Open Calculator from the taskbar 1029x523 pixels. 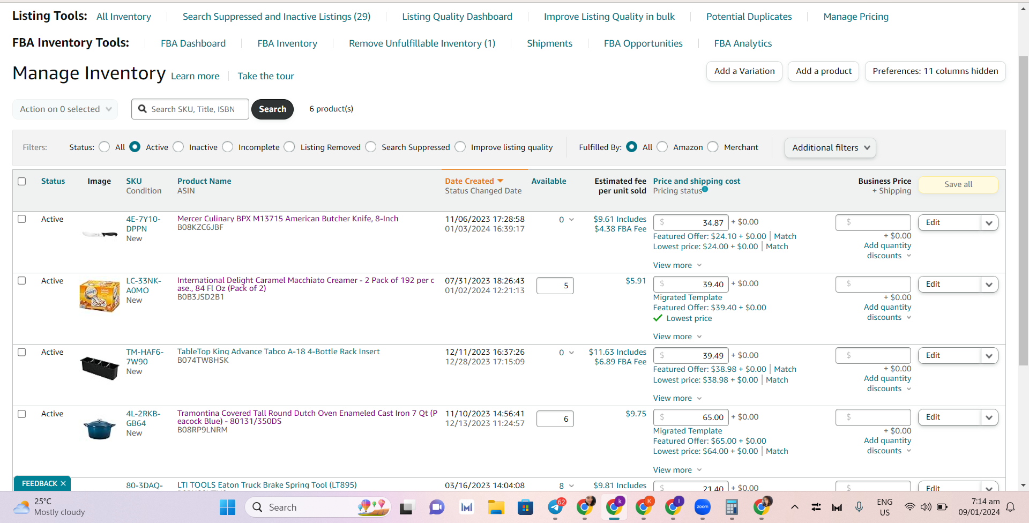[732, 507]
